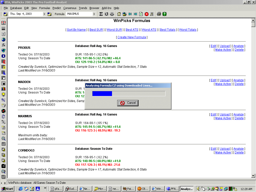Viewport: 256px width, 192px height.
Task: Click the fx formula icon in sidebar
Action: (x=3, y=45)
